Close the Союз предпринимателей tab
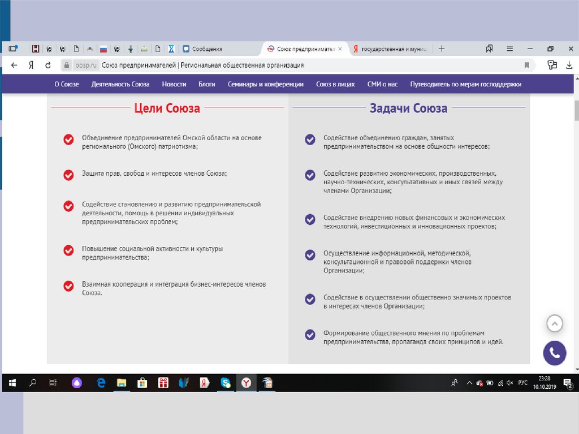 (x=341, y=49)
